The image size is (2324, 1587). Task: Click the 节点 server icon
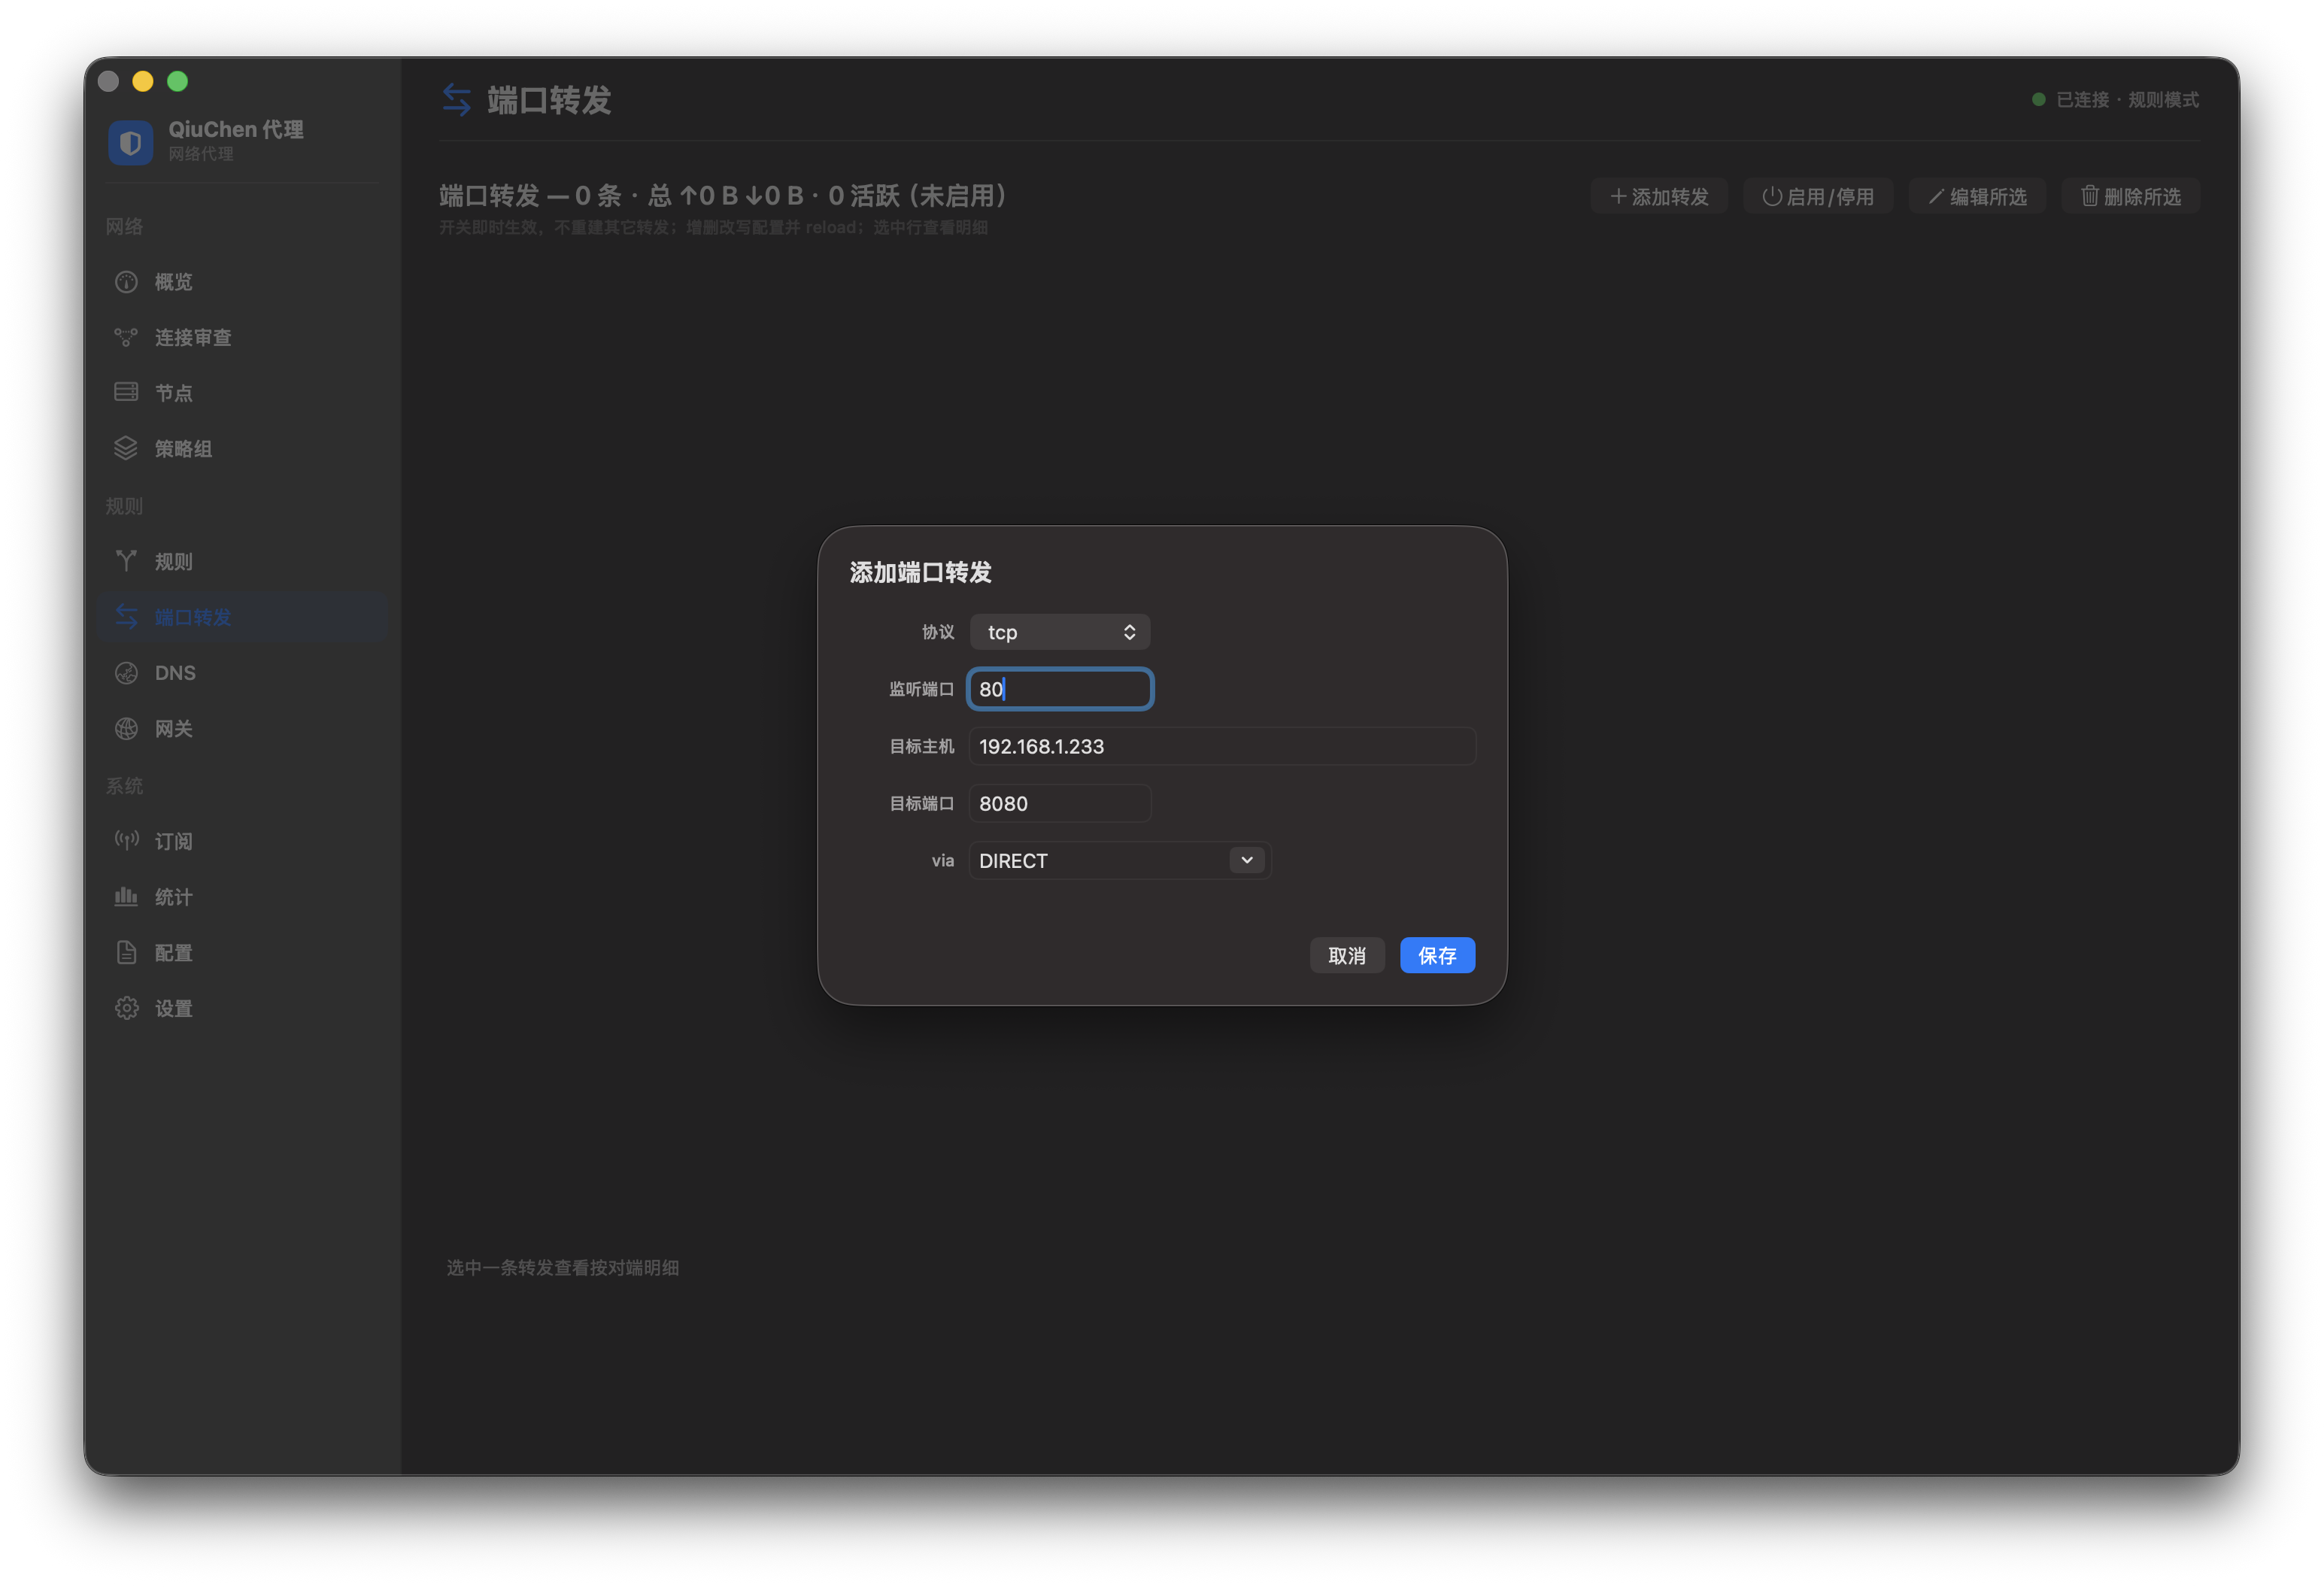pyautogui.click(x=126, y=392)
